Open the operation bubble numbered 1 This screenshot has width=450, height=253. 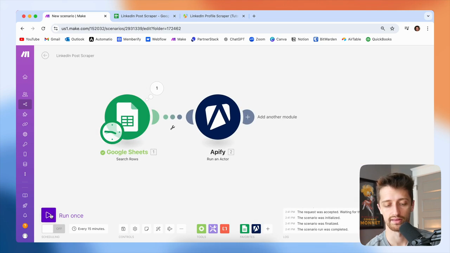point(157,88)
